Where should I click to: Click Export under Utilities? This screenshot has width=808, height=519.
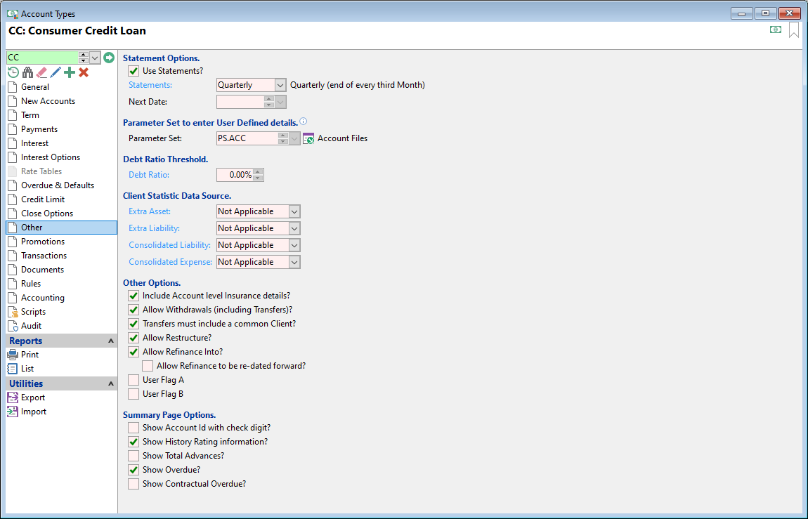point(33,398)
